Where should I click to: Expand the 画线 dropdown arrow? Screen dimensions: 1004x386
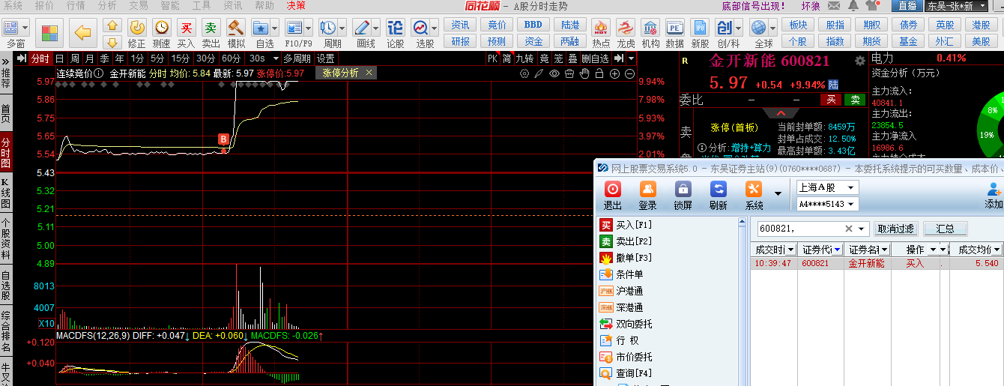click(x=375, y=29)
